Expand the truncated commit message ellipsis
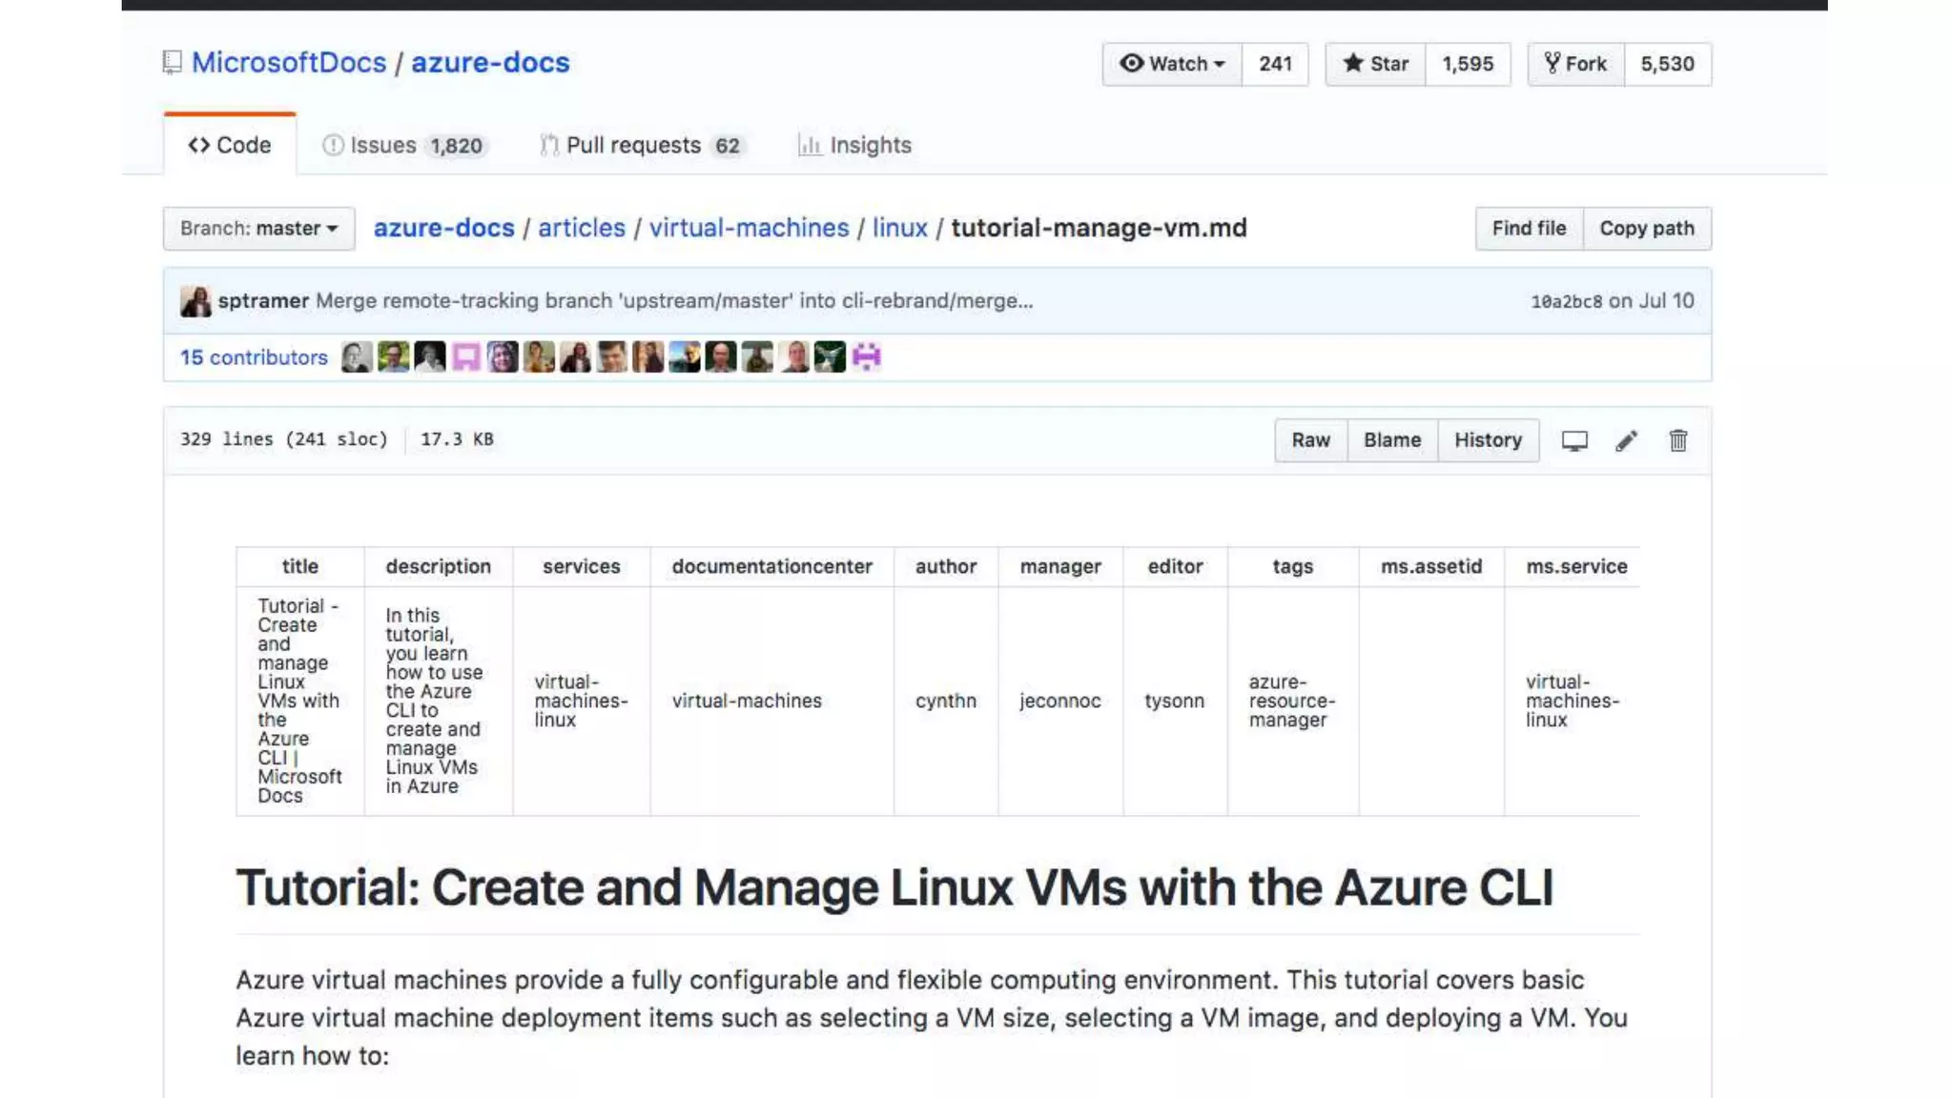Viewport: 1953px width, 1098px height. 1024,301
